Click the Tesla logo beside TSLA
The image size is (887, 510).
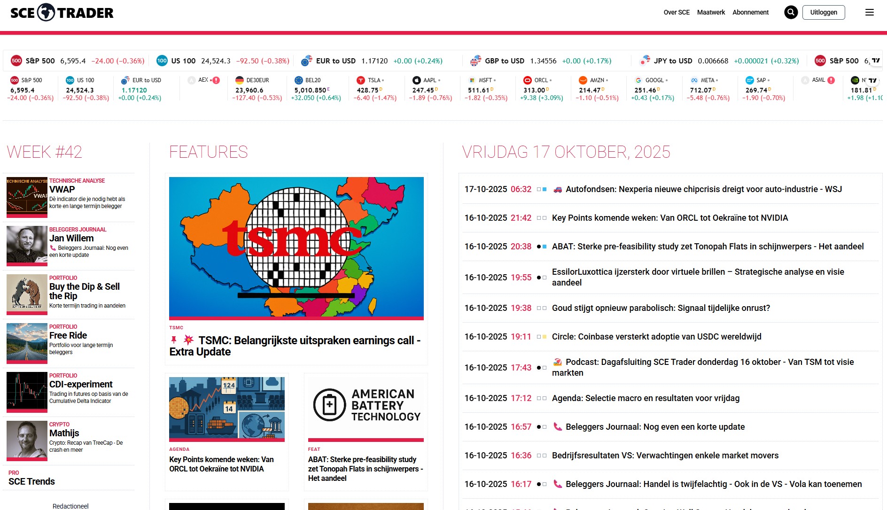[361, 80]
